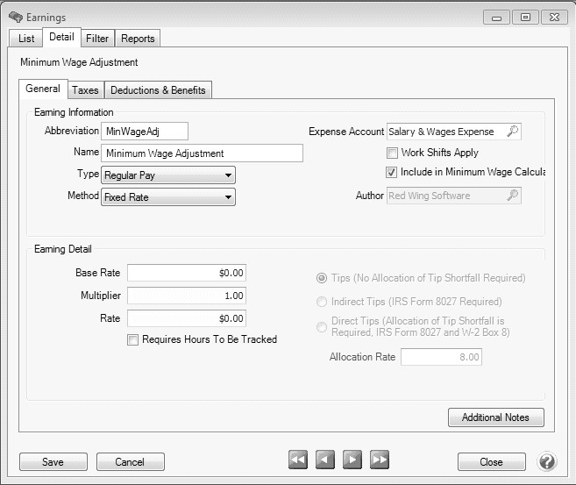Click the Expense Account lookup magnifier
Image resolution: width=576 pixels, height=485 pixels.
tap(513, 132)
